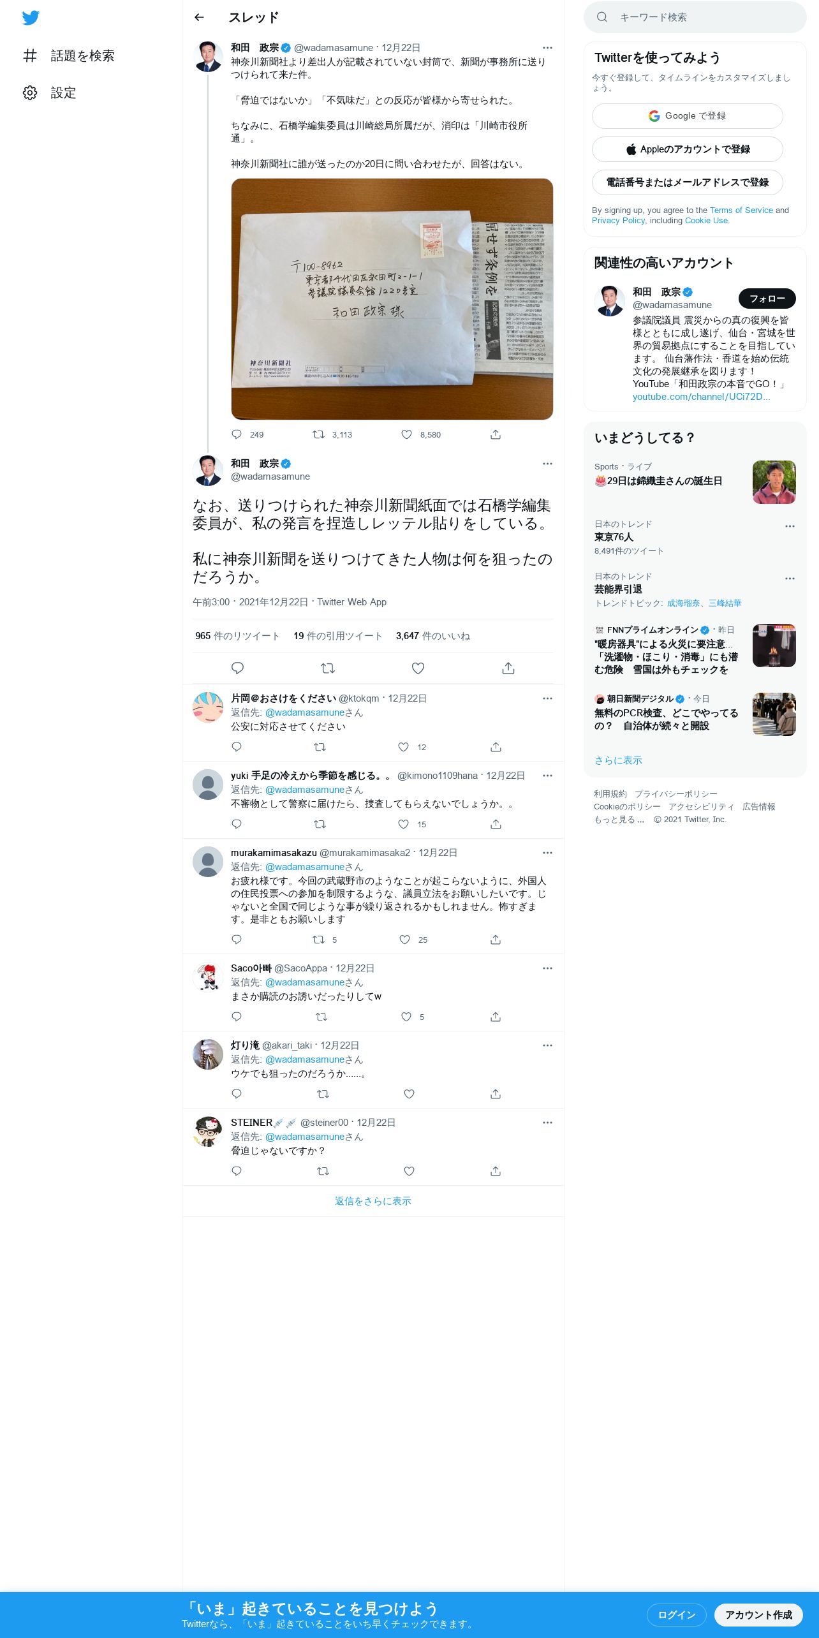Open more options for 東京76人 trend
Image resolution: width=819 pixels, height=1638 pixels.
click(x=790, y=526)
